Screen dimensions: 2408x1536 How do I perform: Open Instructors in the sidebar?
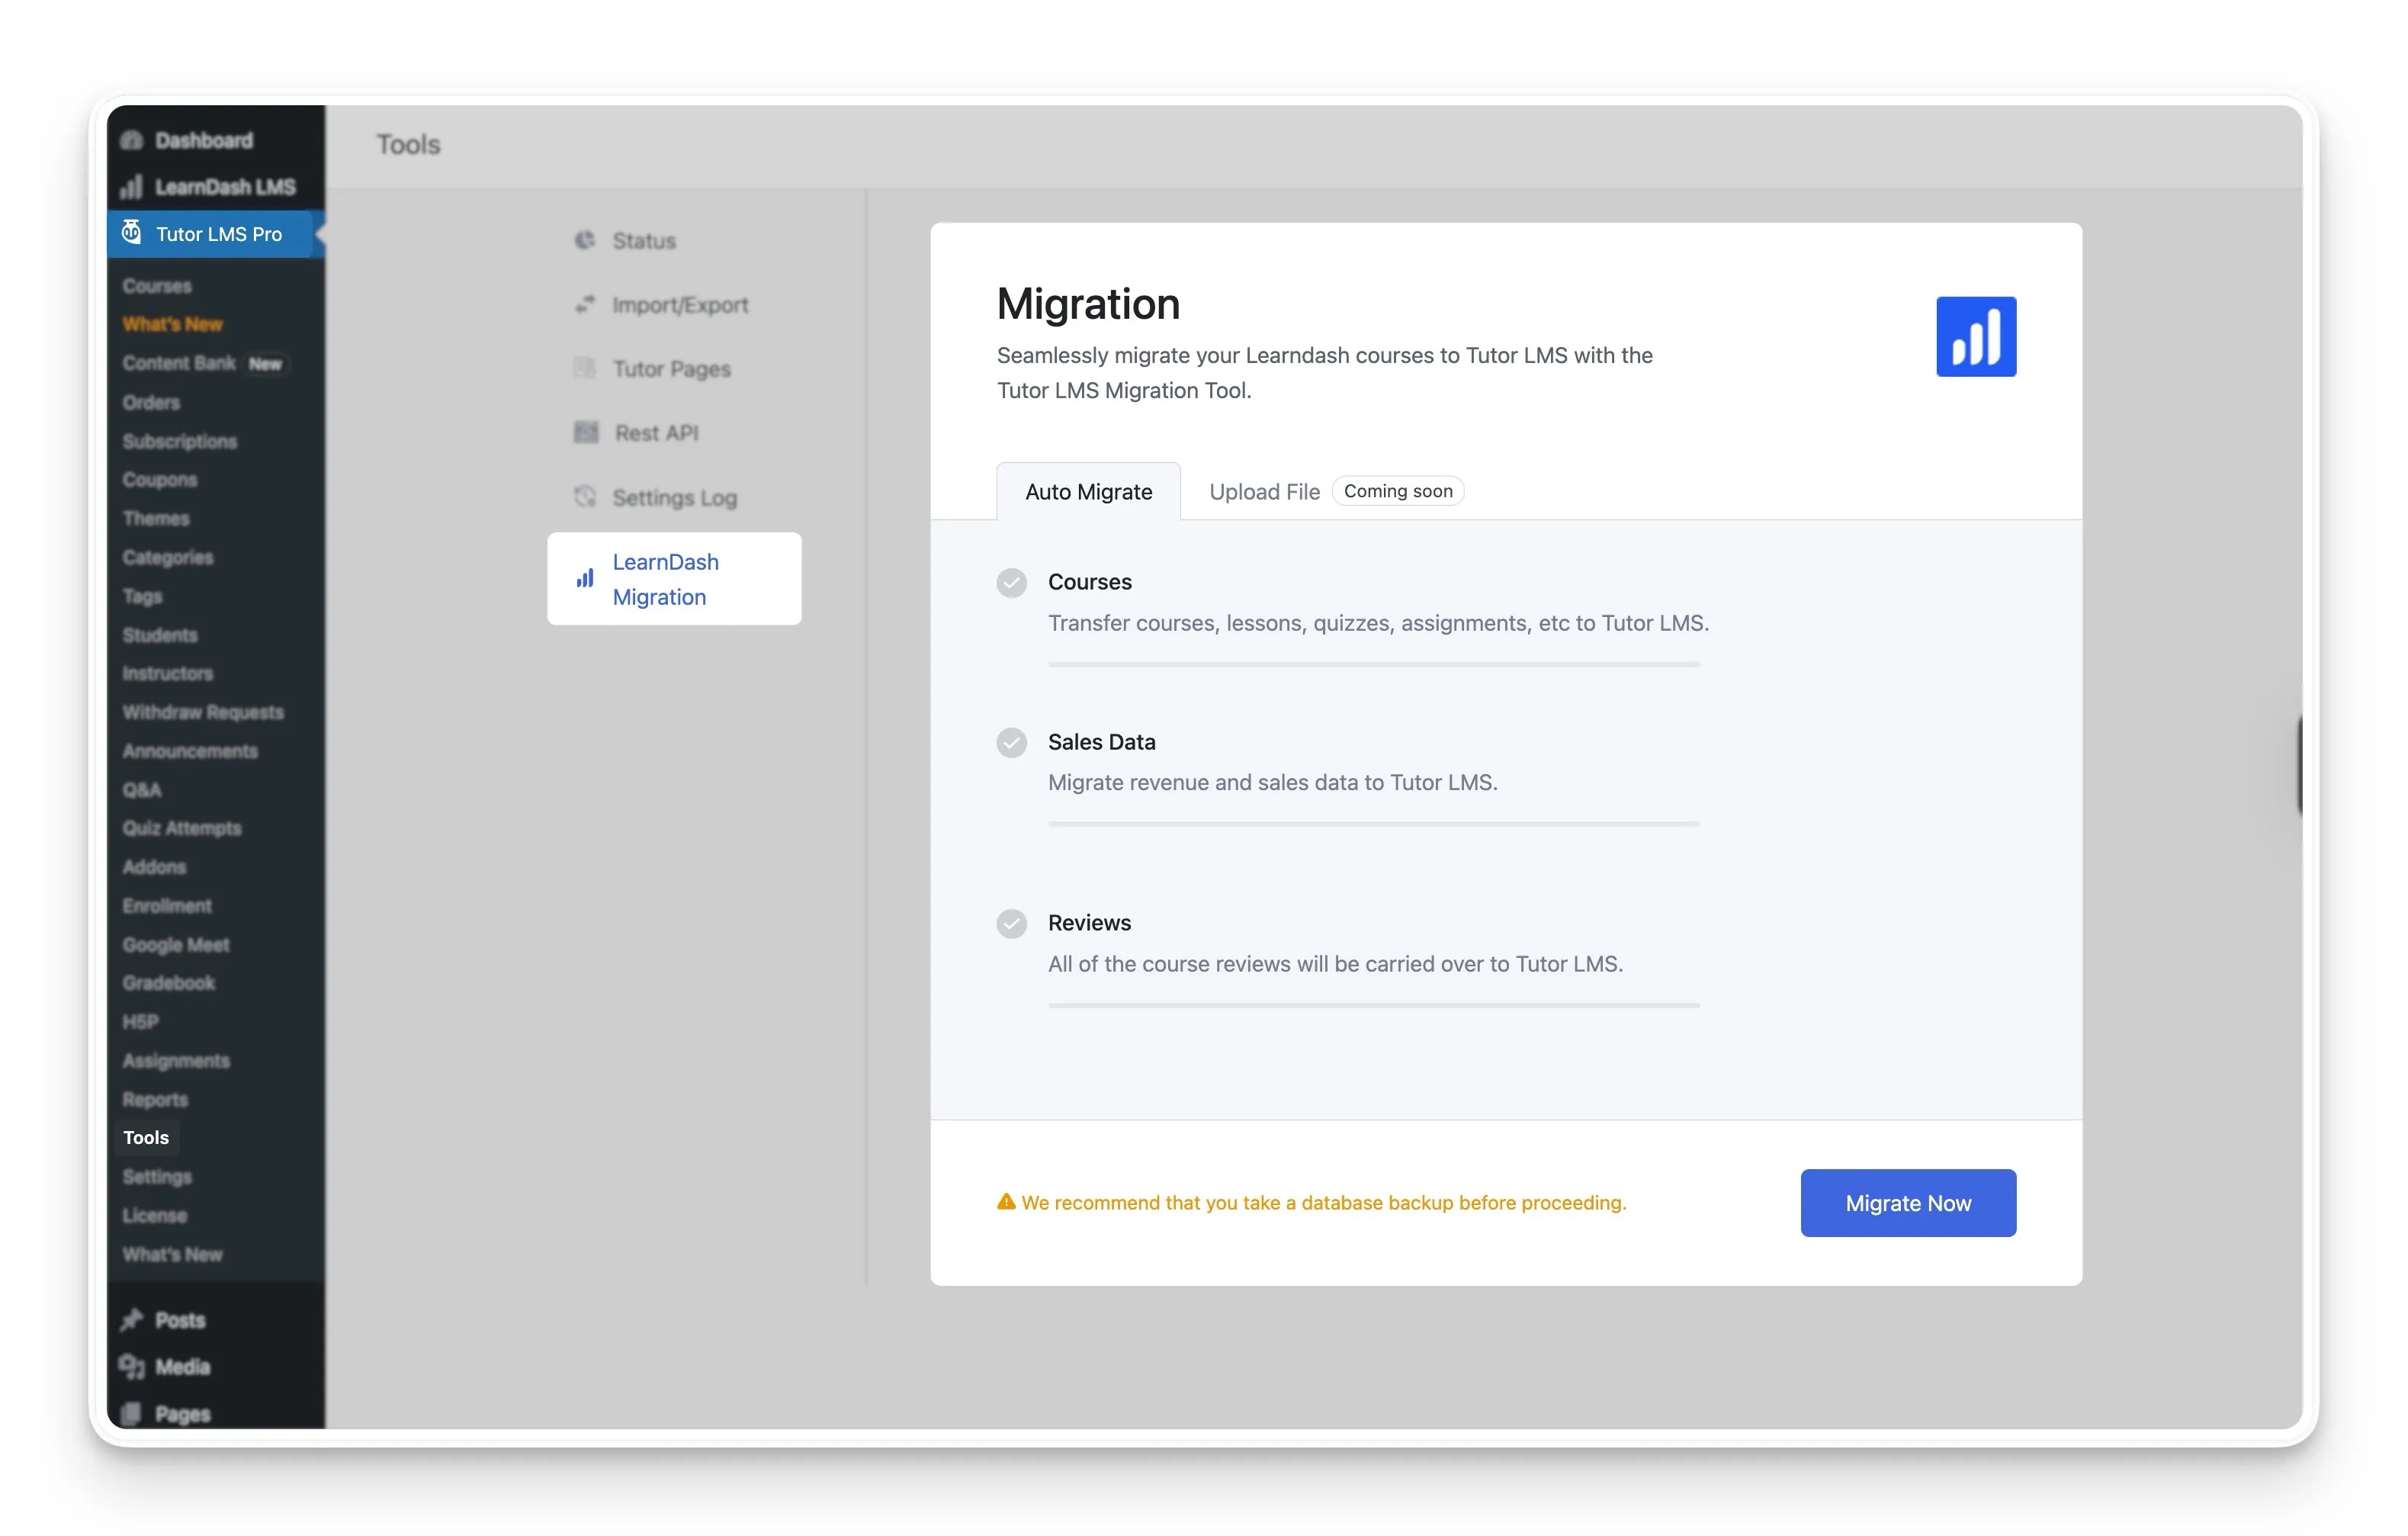[x=168, y=673]
